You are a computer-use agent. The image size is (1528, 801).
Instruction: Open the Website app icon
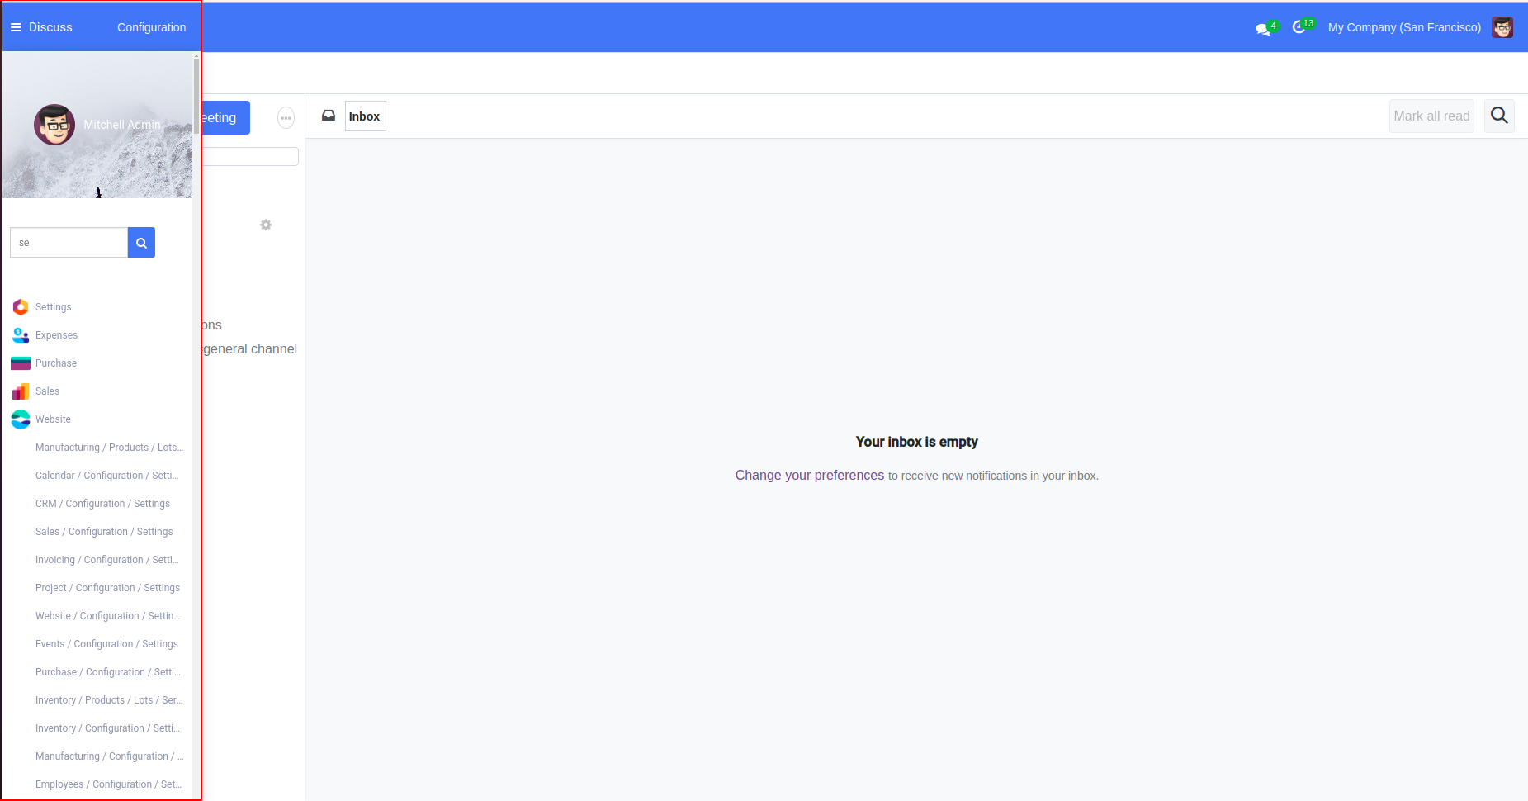21,419
